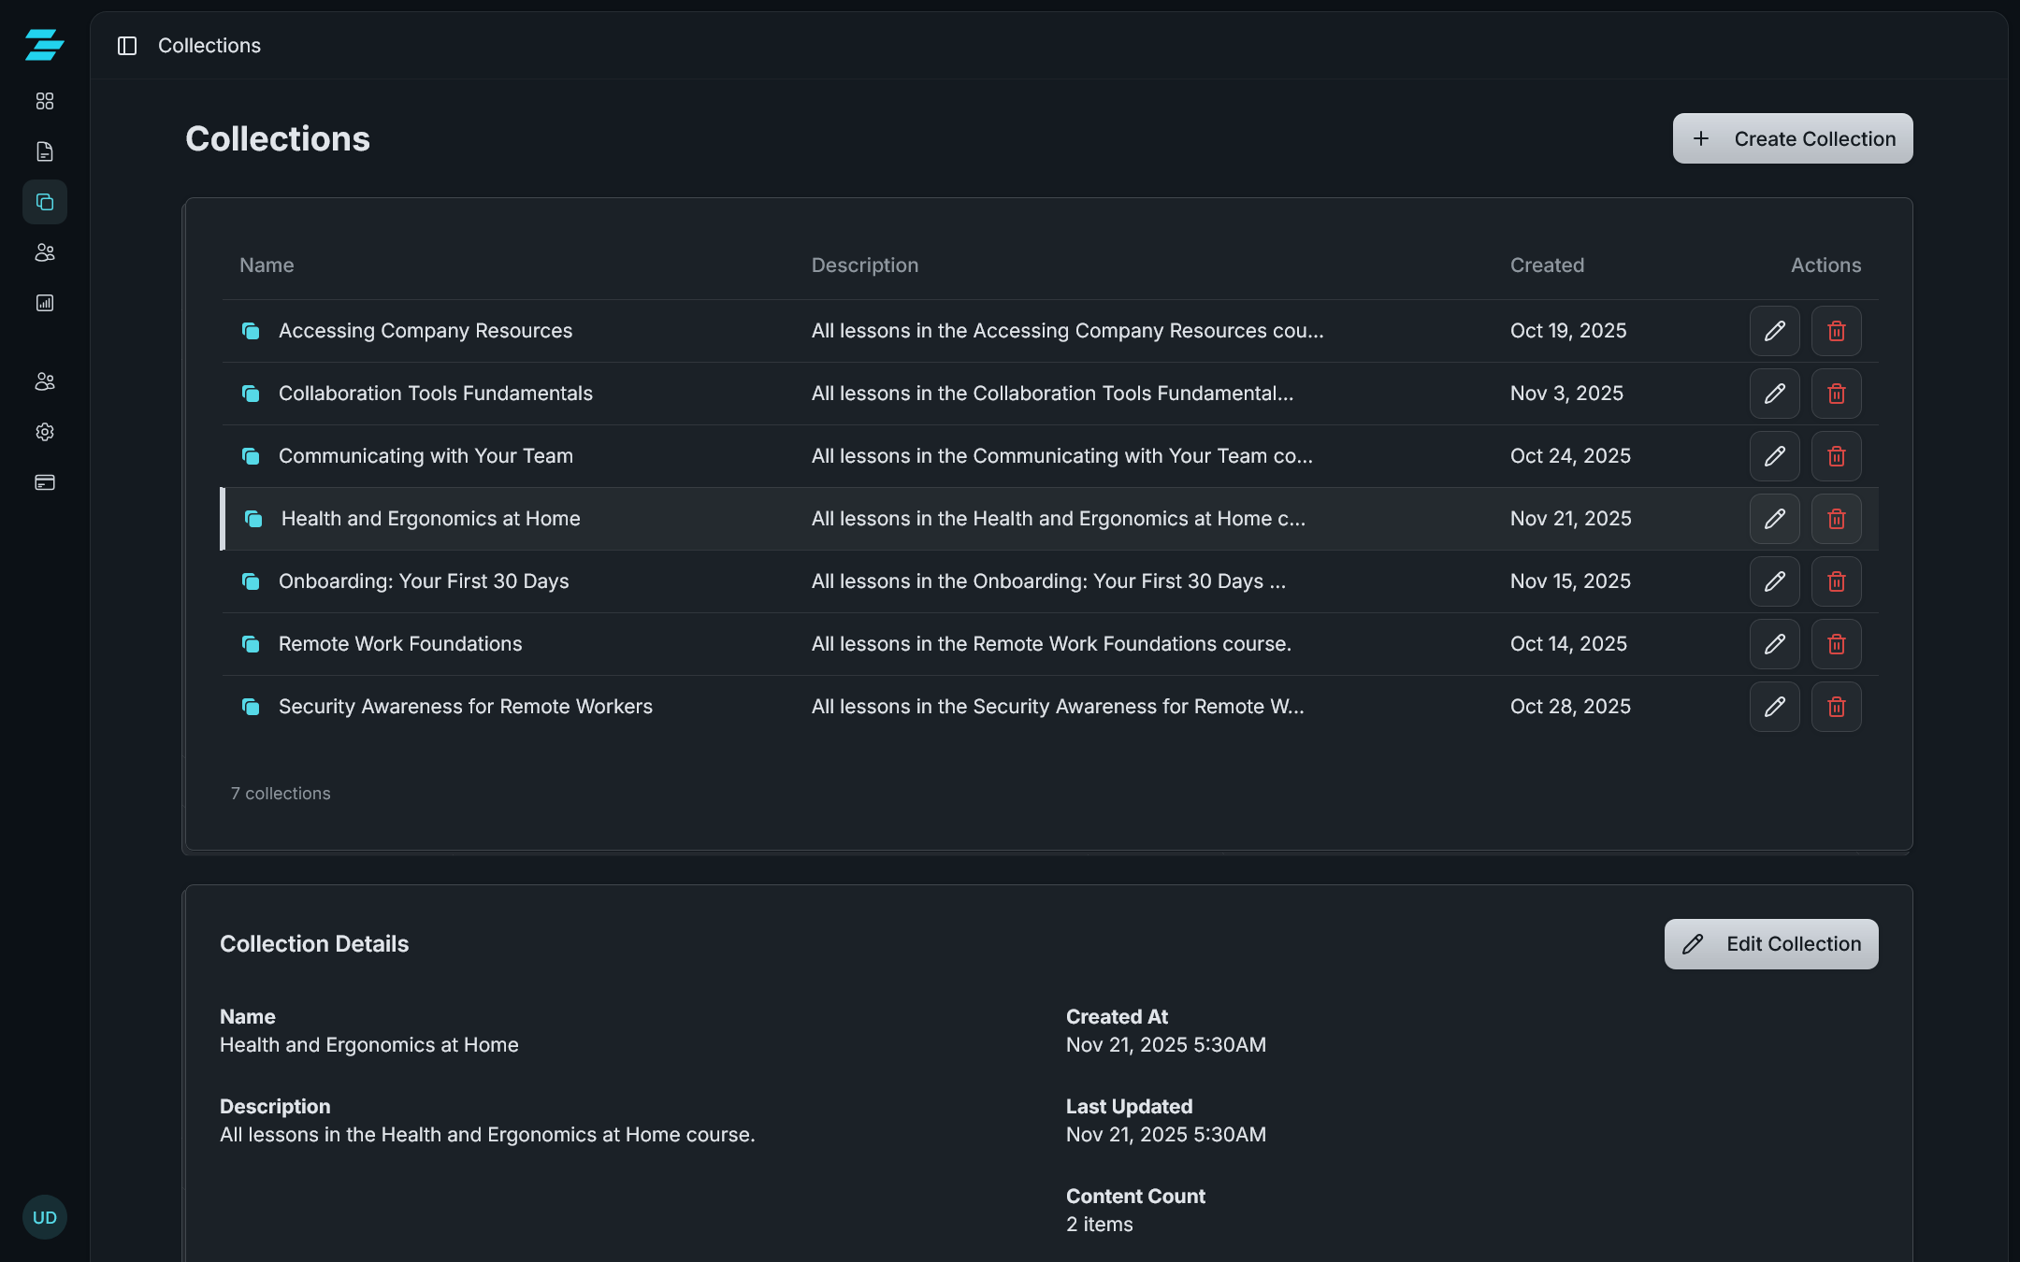Delete Health and Ergonomics at Home row
The width and height of the screenshot is (2020, 1262).
point(1836,519)
